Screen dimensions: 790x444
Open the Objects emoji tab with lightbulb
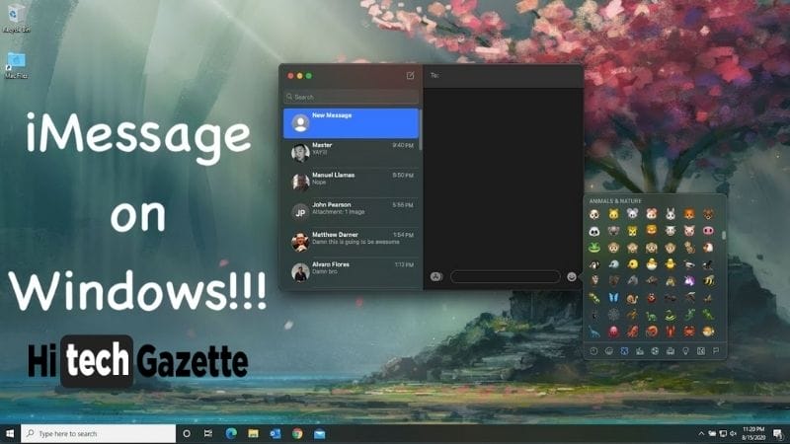pos(685,351)
